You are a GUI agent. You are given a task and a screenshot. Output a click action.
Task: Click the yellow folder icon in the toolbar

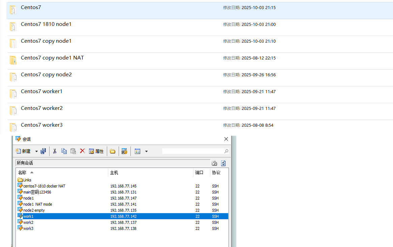coord(113,152)
